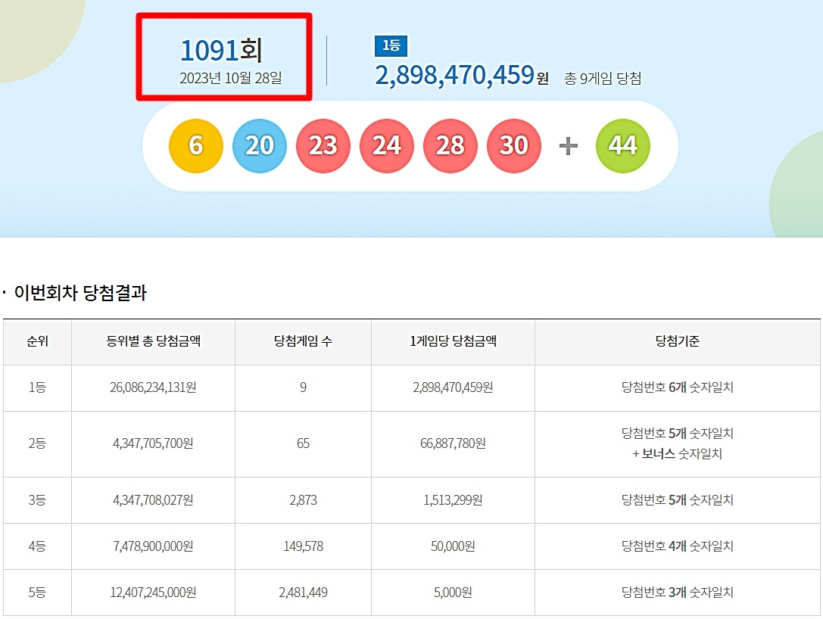Click the 1등 rank cell
The height and width of the screenshot is (619, 823).
pos(37,387)
